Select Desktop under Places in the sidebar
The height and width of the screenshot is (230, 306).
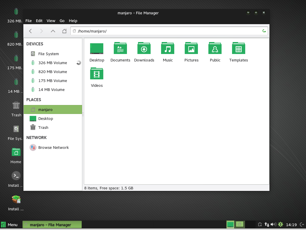53,119
